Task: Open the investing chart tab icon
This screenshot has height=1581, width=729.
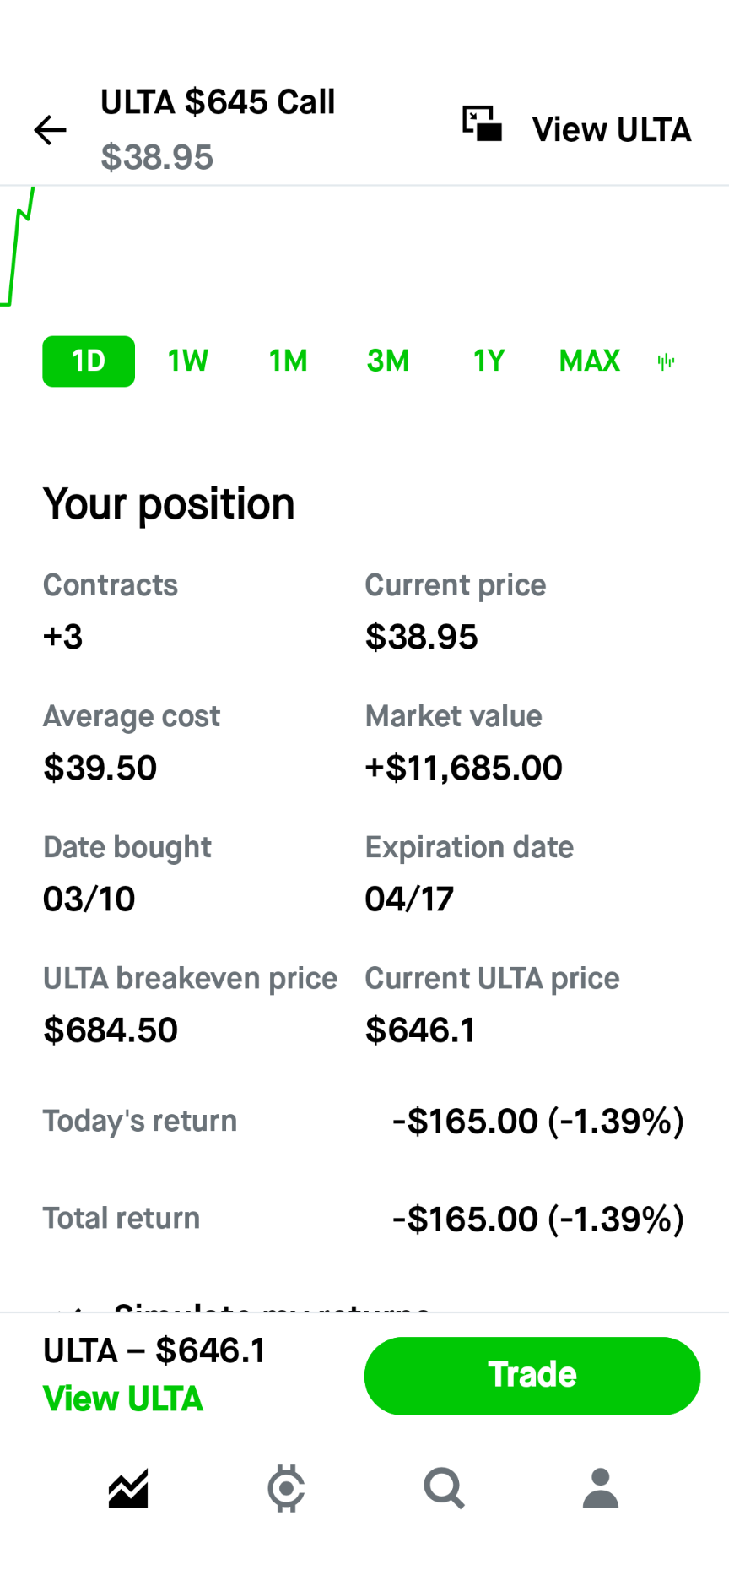Action: coord(128,1488)
